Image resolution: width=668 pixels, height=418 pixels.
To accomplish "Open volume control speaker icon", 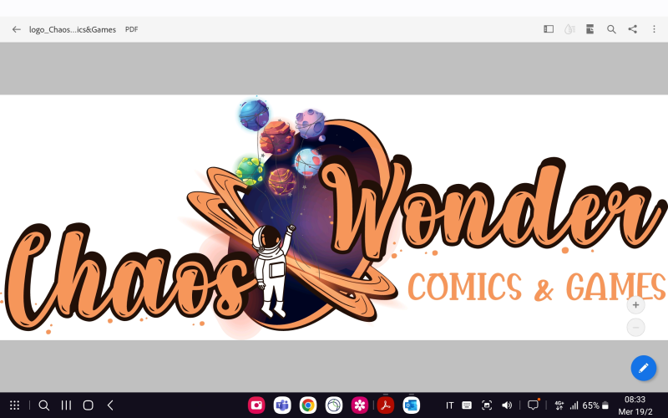I will (507, 405).
